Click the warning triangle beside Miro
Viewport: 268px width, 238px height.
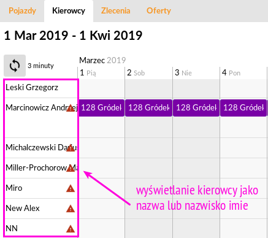71,188
